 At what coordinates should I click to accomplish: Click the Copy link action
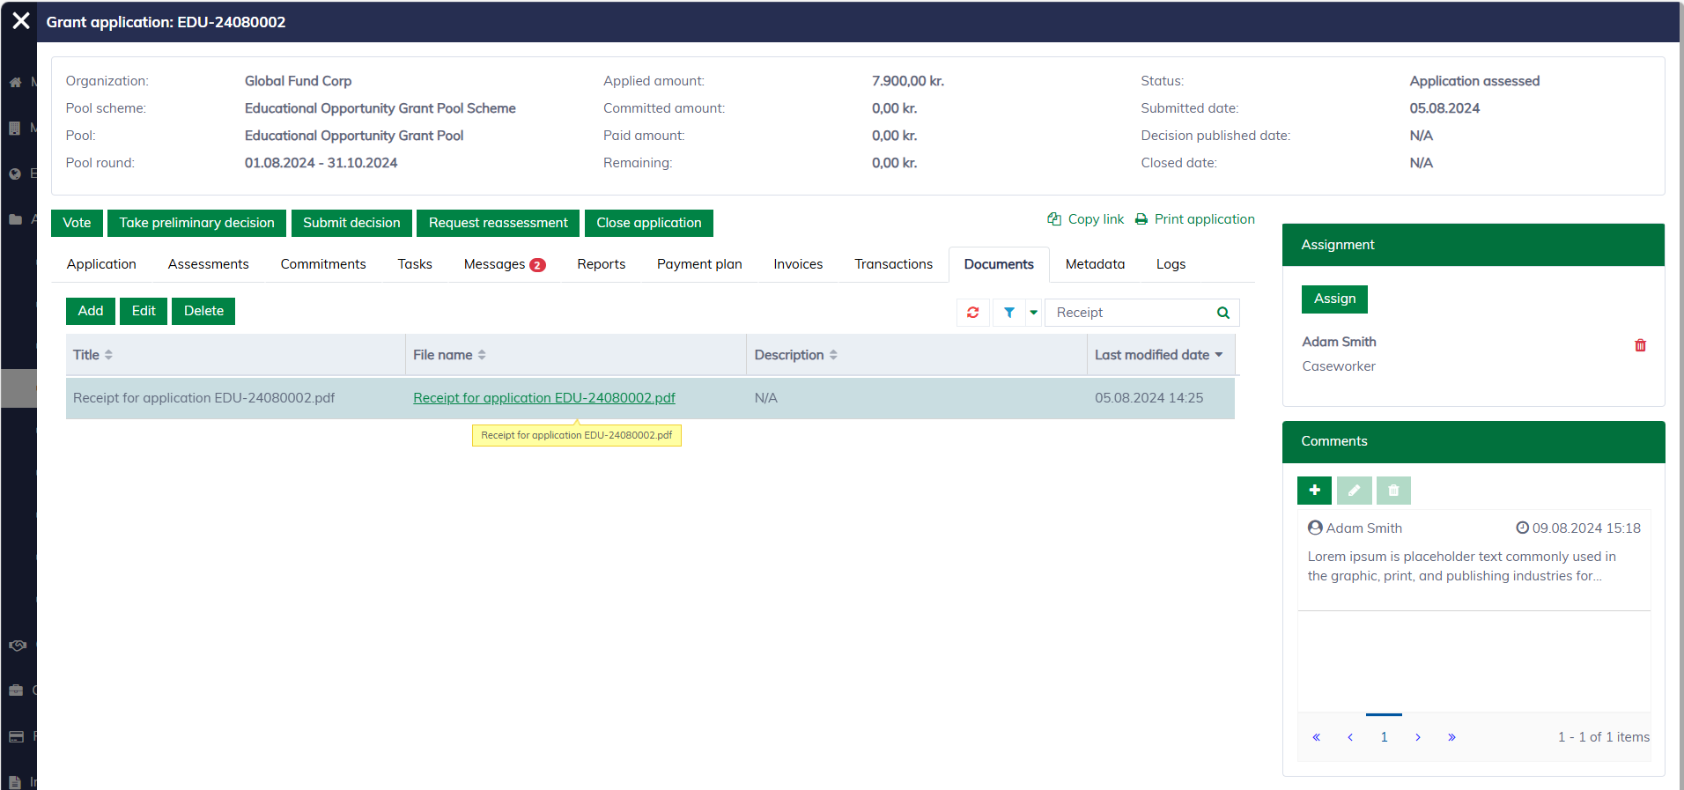pos(1085,219)
